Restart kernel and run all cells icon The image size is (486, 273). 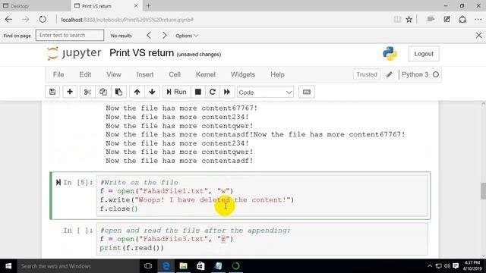[227, 92]
